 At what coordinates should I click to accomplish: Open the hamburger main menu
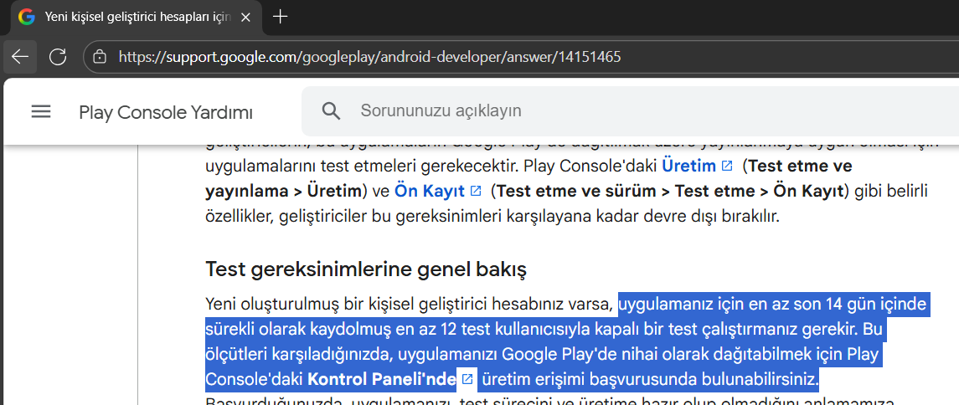pos(41,112)
